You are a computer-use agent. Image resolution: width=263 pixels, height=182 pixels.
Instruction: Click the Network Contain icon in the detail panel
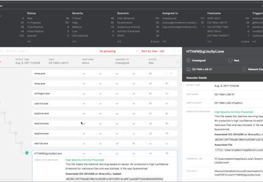pos(244,69)
